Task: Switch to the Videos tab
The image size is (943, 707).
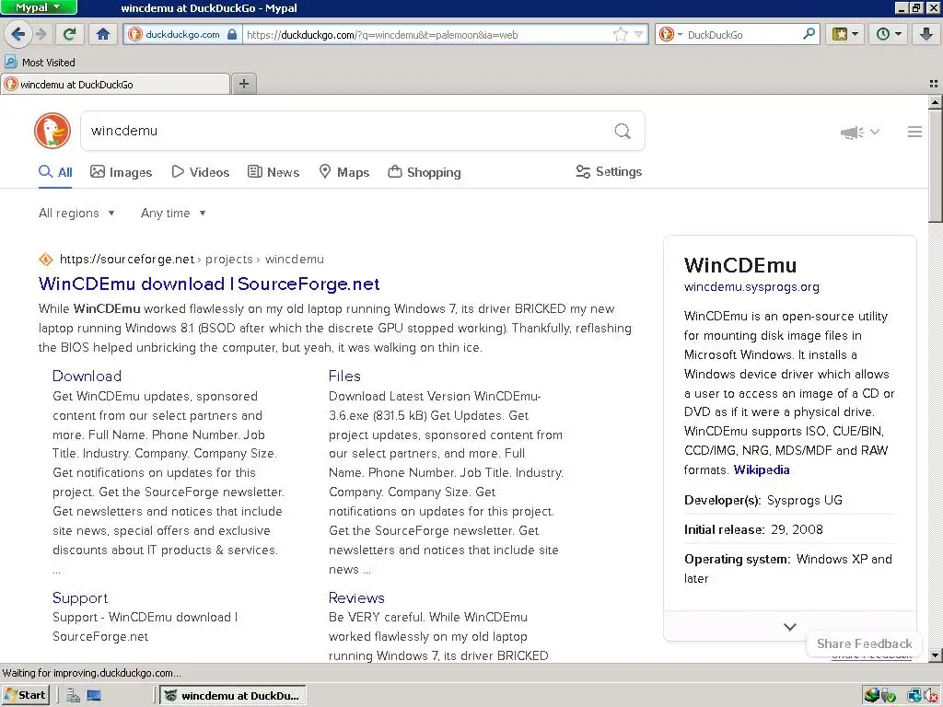Action: coord(200,172)
